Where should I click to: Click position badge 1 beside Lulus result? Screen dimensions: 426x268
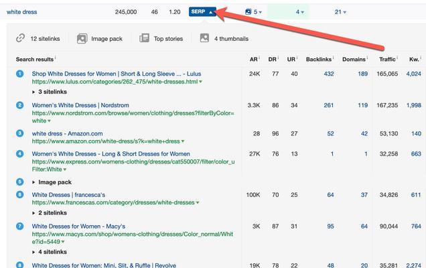pyautogui.click(x=19, y=74)
